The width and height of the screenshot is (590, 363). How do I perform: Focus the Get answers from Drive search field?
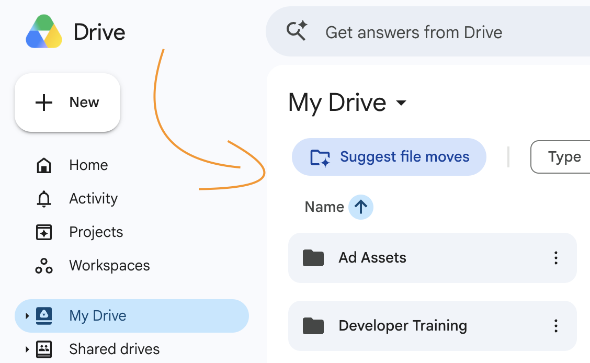(428, 31)
